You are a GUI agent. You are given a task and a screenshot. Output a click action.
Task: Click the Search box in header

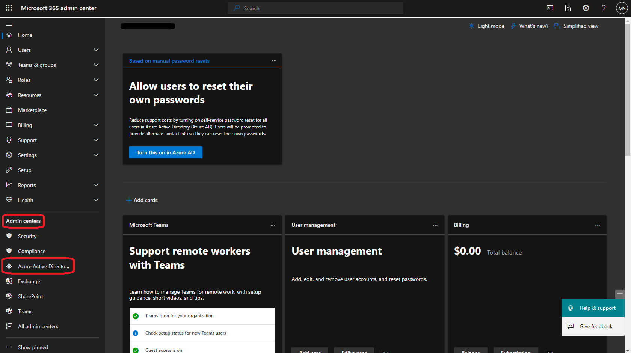pos(315,8)
